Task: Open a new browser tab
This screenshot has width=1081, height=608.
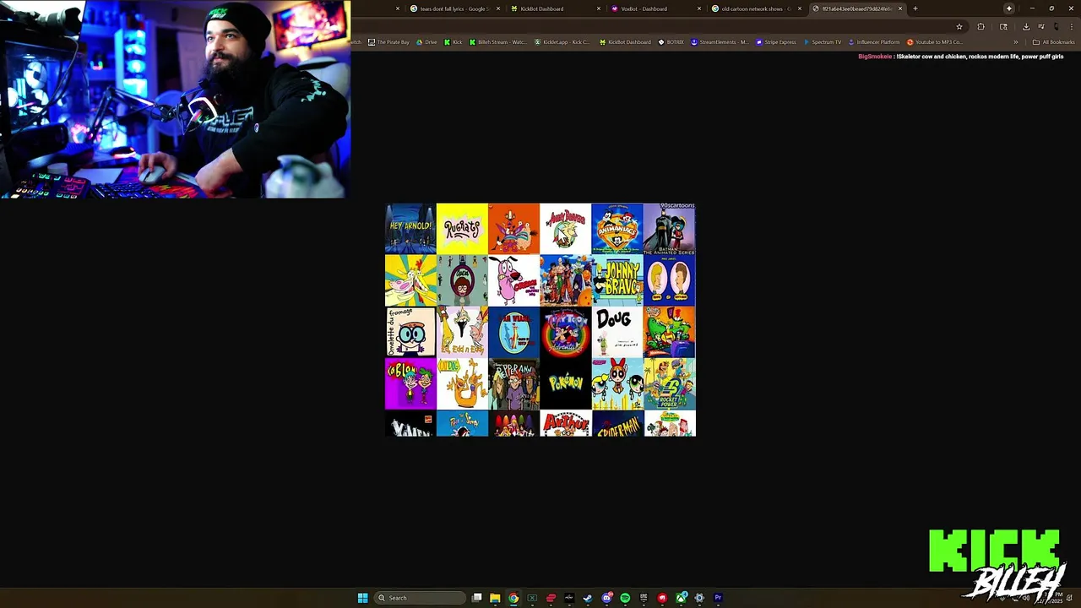Action: click(x=915, y=8)
